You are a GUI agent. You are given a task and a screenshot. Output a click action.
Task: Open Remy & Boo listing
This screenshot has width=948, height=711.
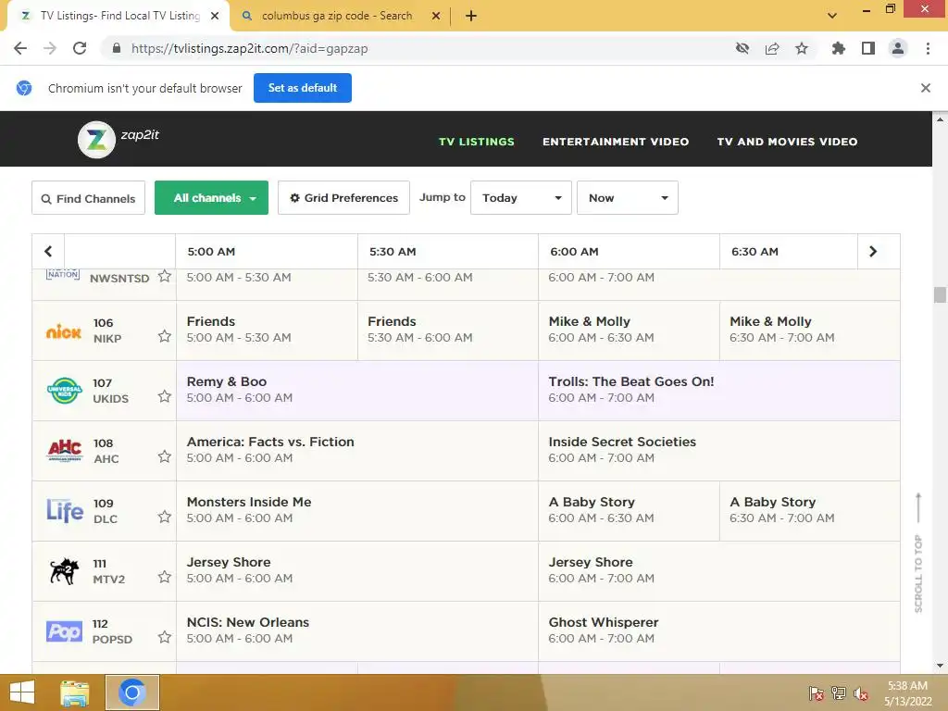[x=357, y=391]
